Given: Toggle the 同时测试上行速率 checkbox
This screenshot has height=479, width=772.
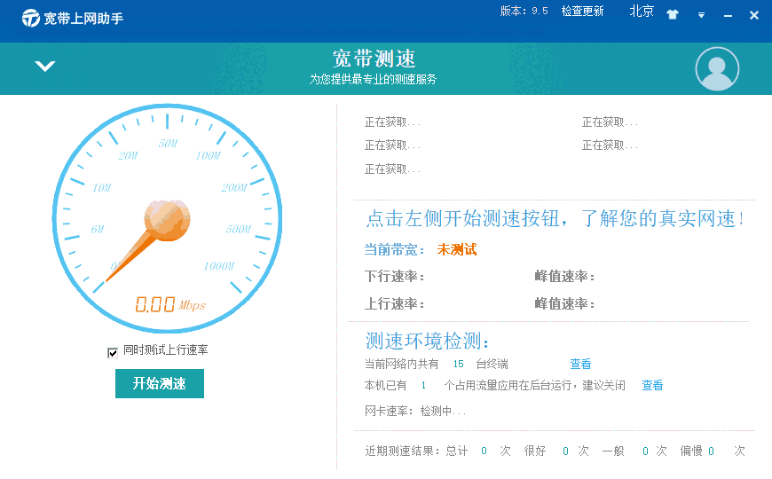Looking at the screenshot, I should [113, 352].
